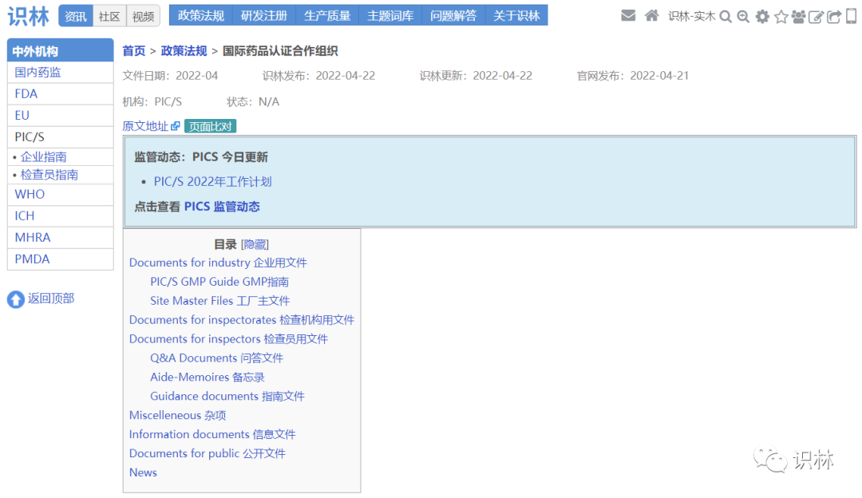Open the 问题解答 menu
862x498 pixels.
(453, 15)
